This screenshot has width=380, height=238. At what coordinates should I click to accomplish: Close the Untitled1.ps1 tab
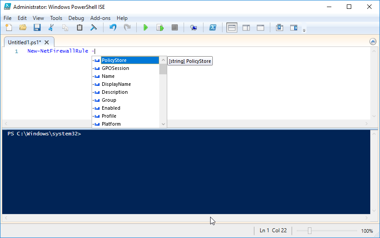coord(47,42)
